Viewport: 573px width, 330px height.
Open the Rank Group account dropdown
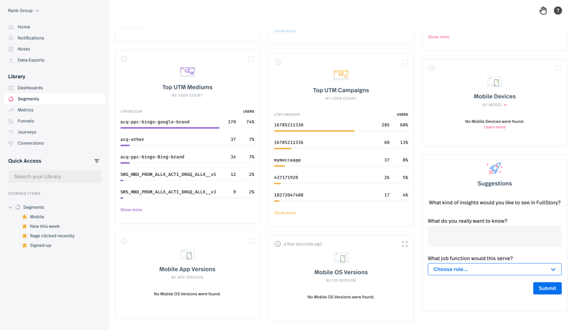[x=24, y=11]
